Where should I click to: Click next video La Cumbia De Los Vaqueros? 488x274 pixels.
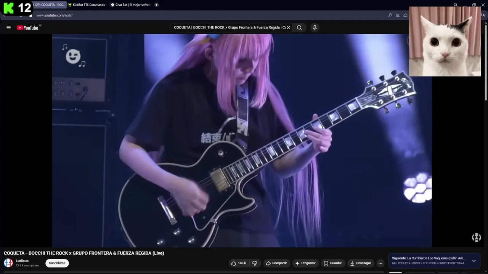click(x=429, y=258)
